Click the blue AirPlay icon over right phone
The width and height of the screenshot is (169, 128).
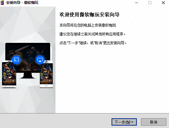click(40, 60)
